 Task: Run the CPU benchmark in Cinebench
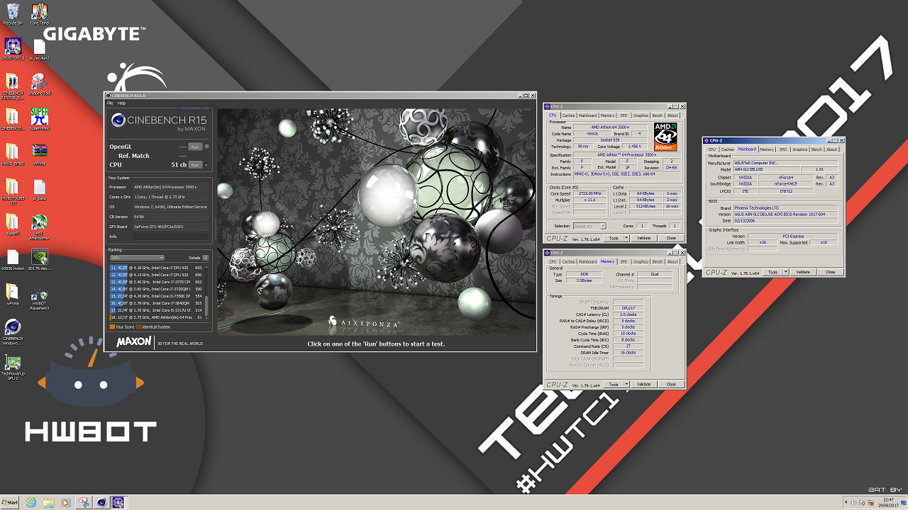195,164
